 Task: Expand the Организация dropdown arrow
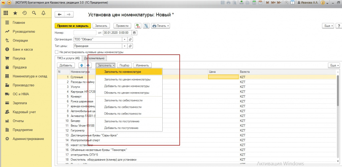tap(125, 39)
